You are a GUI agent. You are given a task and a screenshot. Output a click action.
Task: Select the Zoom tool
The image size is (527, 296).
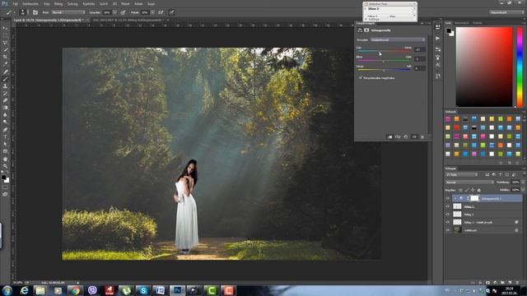pos(5,166)
